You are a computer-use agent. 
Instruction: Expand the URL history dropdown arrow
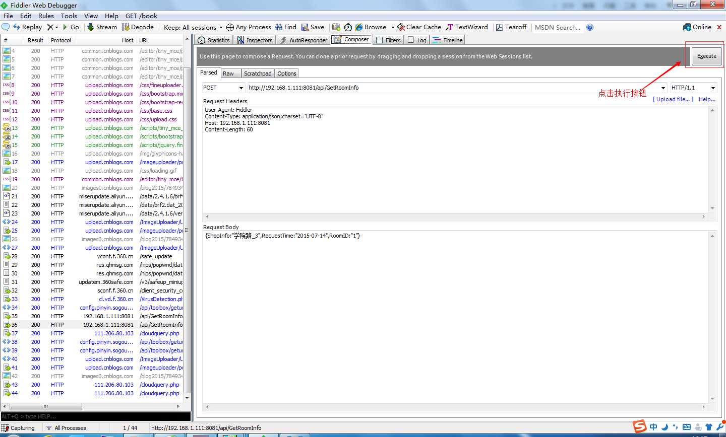click(663, 88)
